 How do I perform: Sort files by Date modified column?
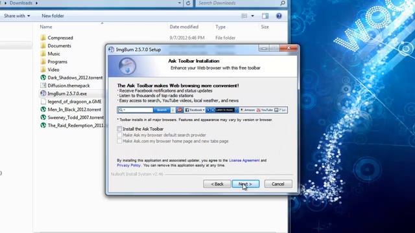click(184, 27)
